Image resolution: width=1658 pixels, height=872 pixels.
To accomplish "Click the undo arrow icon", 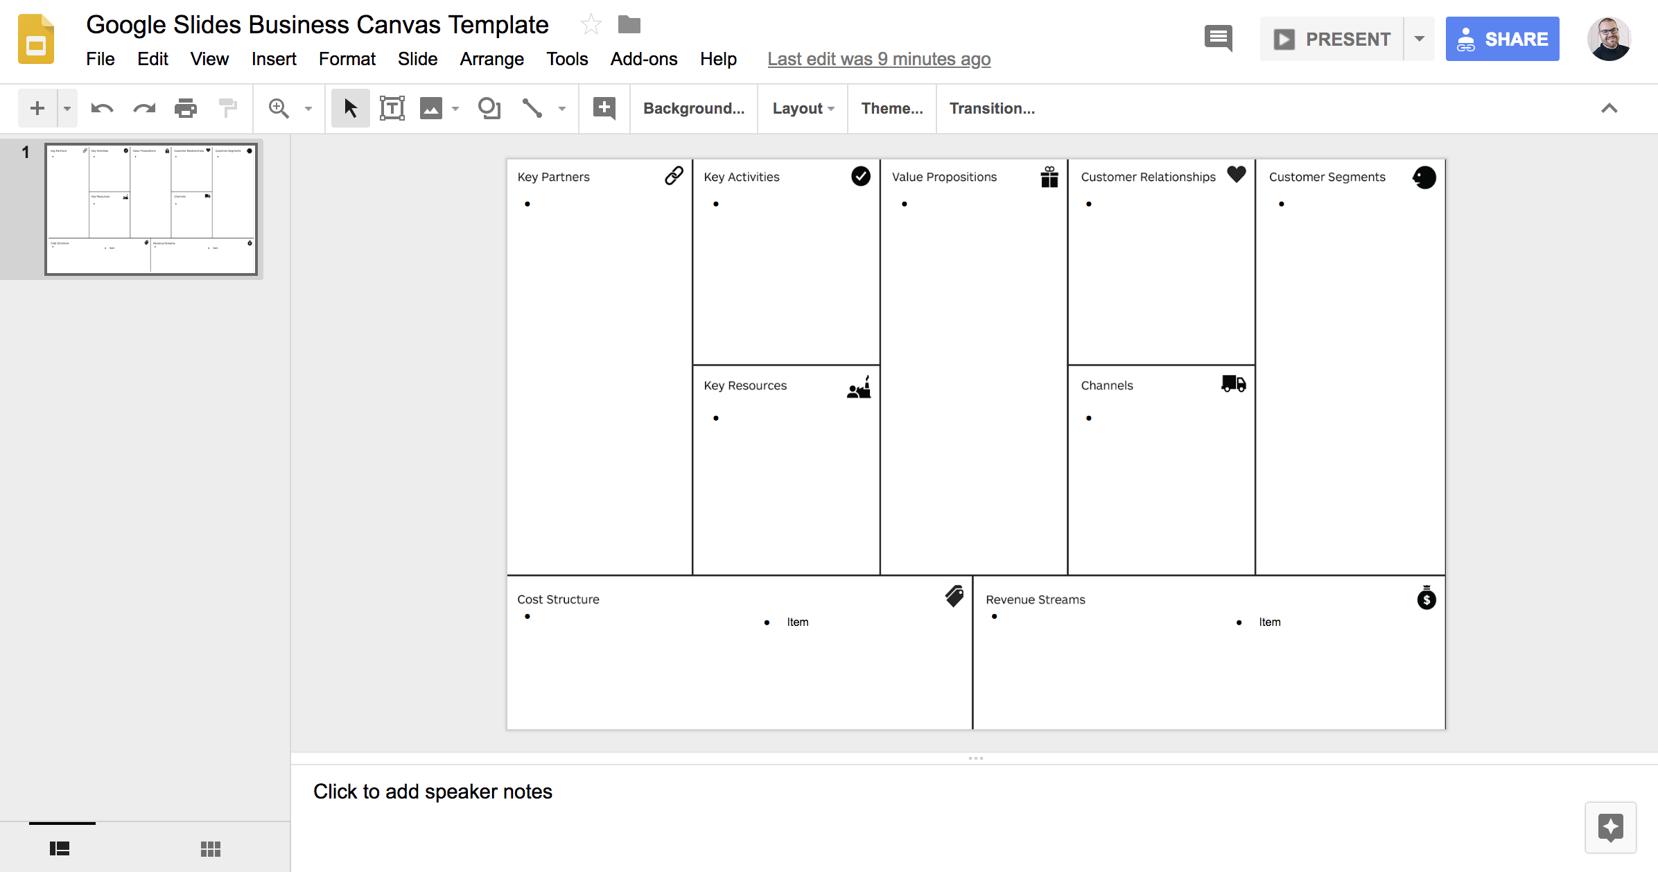I will coord(102,108).
